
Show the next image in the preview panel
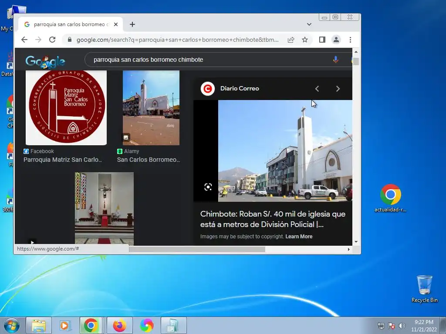pos(338,89)
